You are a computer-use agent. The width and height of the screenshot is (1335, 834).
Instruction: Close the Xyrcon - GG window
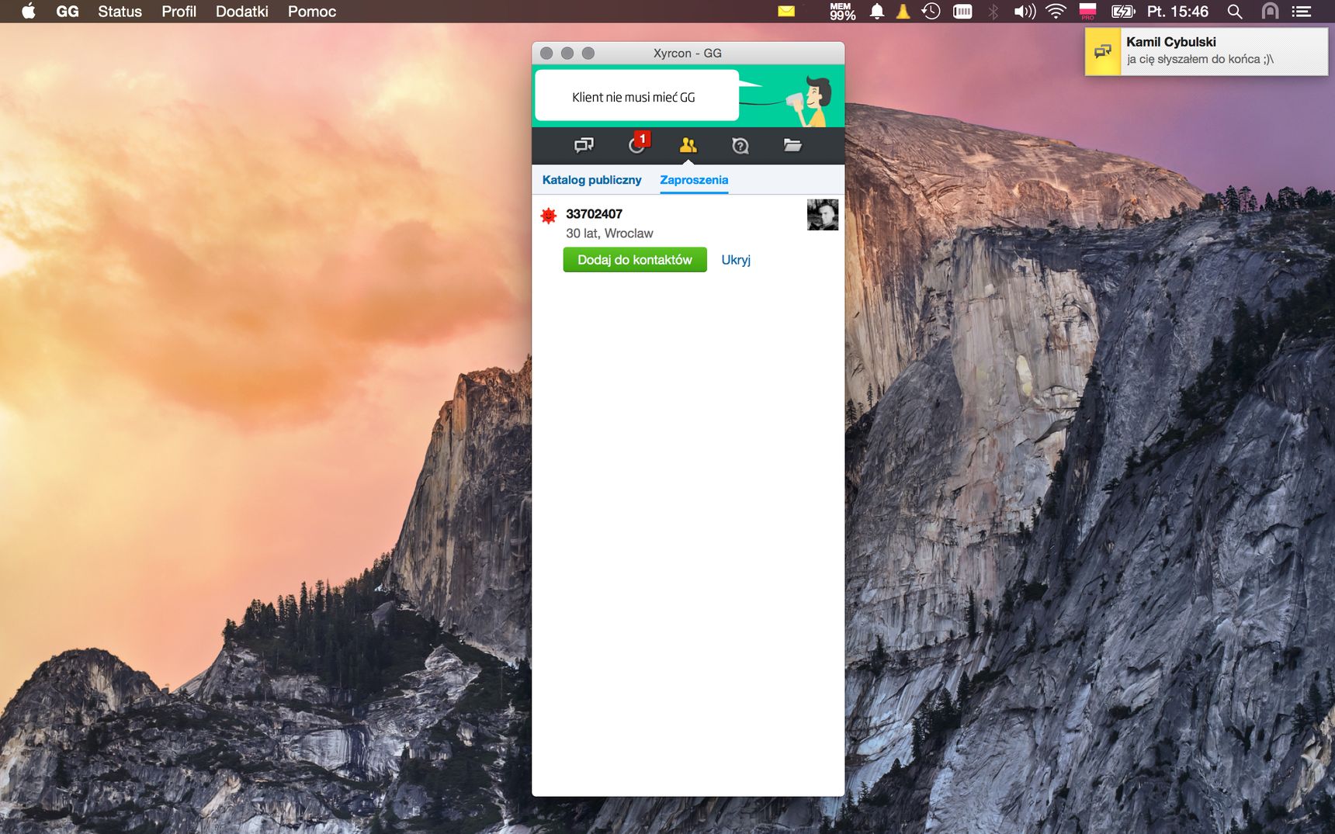546,53
